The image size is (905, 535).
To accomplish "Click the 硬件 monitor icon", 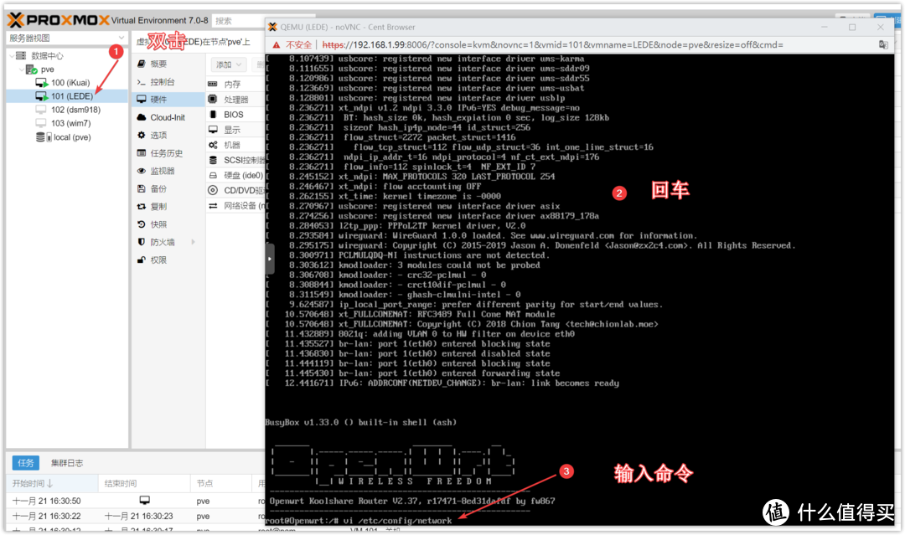I will point(142,99).
